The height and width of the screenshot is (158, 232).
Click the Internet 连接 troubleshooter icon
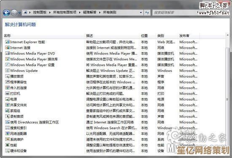(x=7, y=48)
